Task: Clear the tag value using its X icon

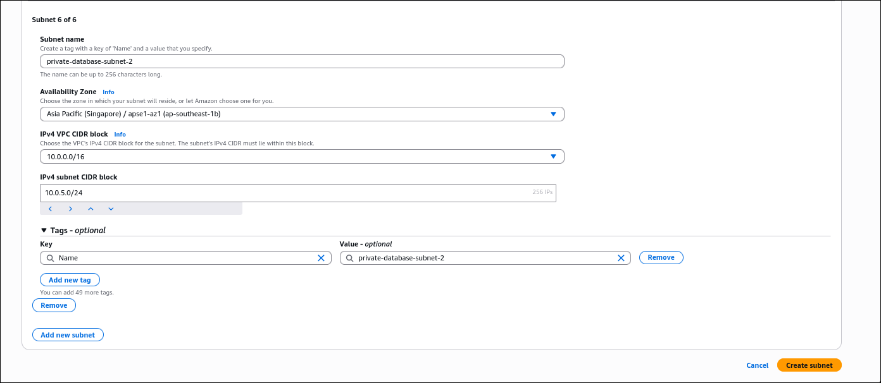Action: pos(621,258)
